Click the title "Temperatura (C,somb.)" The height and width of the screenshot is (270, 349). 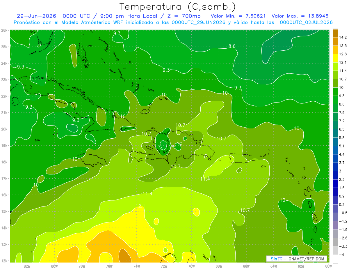[178, 6]
